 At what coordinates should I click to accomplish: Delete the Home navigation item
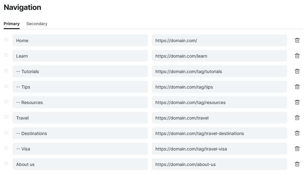297,40
